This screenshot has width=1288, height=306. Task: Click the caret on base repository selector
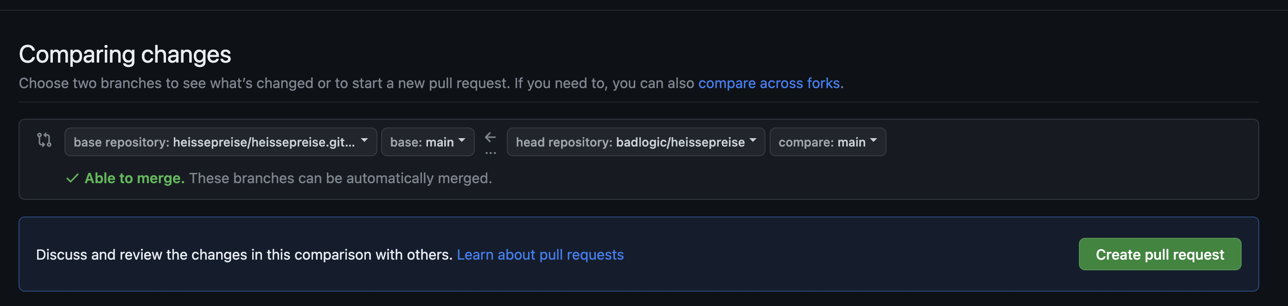coord(364,140)
